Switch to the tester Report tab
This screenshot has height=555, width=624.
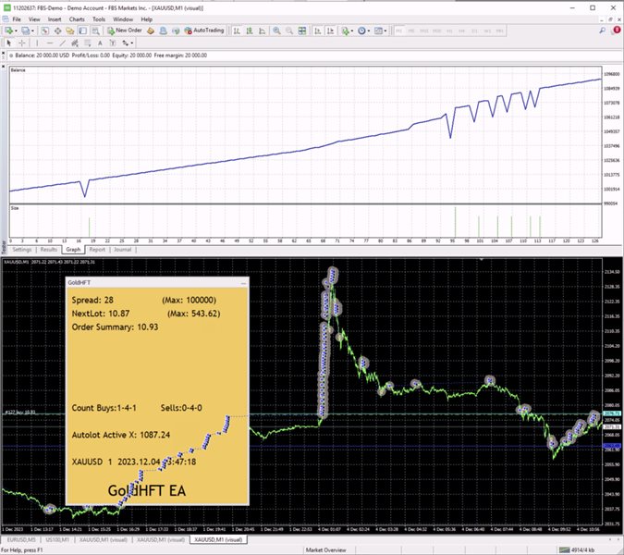pos(97,250)
